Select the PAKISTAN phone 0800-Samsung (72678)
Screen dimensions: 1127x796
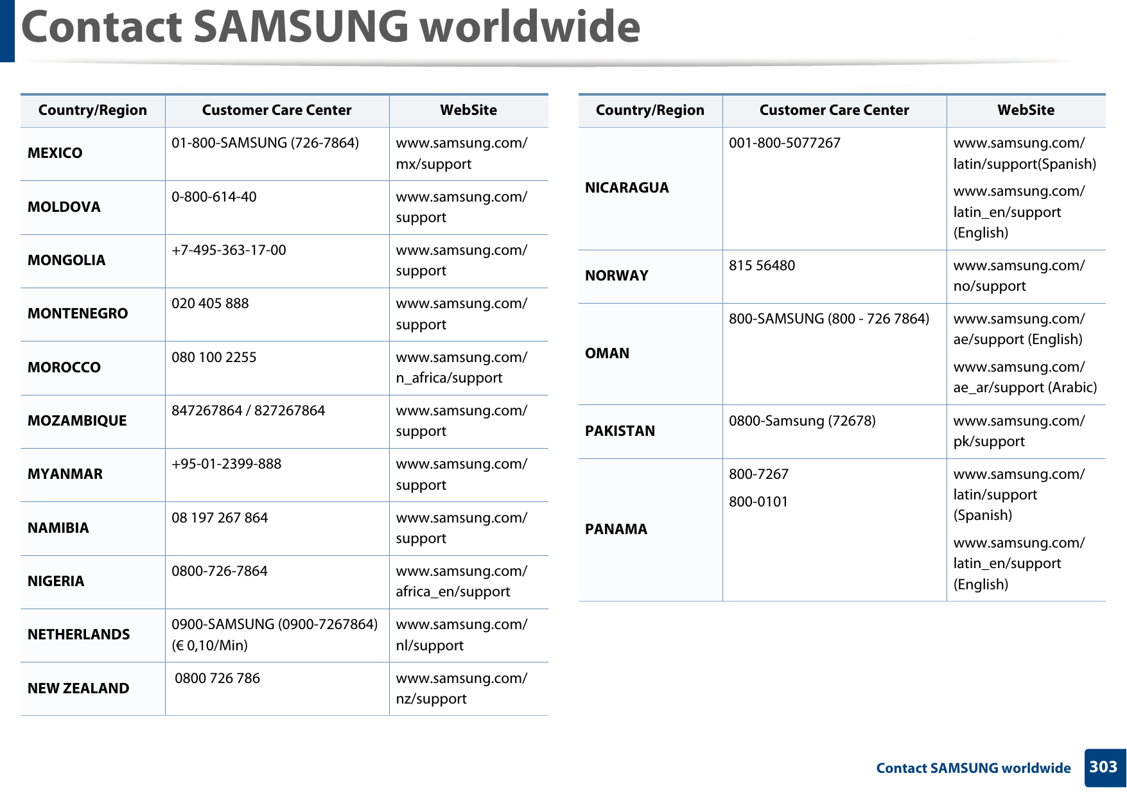(x=803, y=420)
